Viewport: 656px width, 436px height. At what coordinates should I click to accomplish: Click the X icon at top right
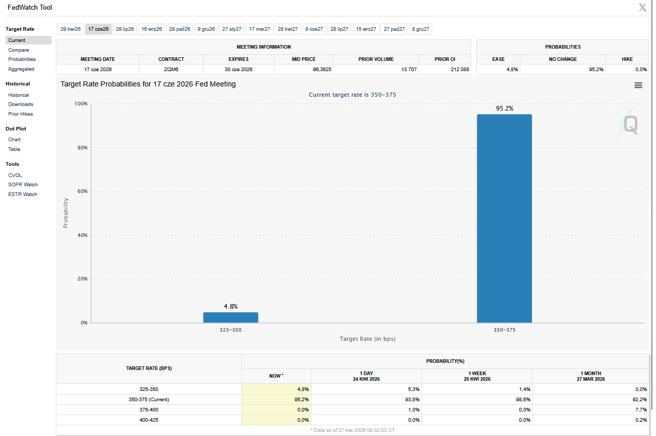point(642,7)
